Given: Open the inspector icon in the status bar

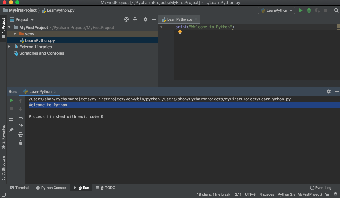Looking at the screenshot, I should click(x=335, y=194).
